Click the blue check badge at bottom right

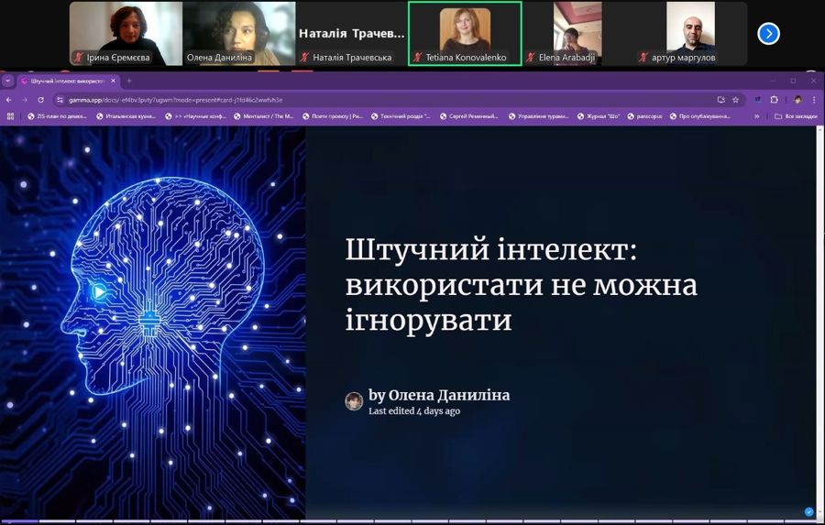(x=808, y=512)
